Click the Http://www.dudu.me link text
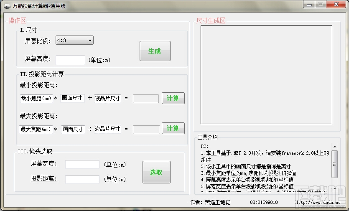 tap(318, 202)
